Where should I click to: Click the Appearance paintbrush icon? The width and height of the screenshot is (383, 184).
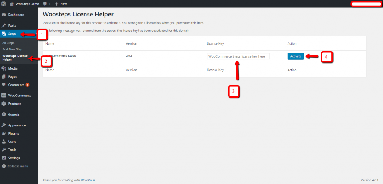coord(4,125)
